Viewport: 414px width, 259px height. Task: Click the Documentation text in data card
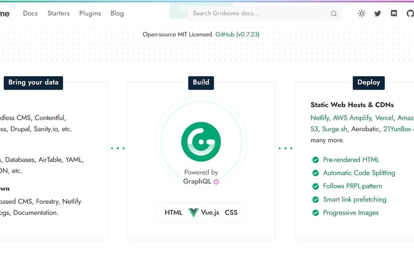click(36, 213)
